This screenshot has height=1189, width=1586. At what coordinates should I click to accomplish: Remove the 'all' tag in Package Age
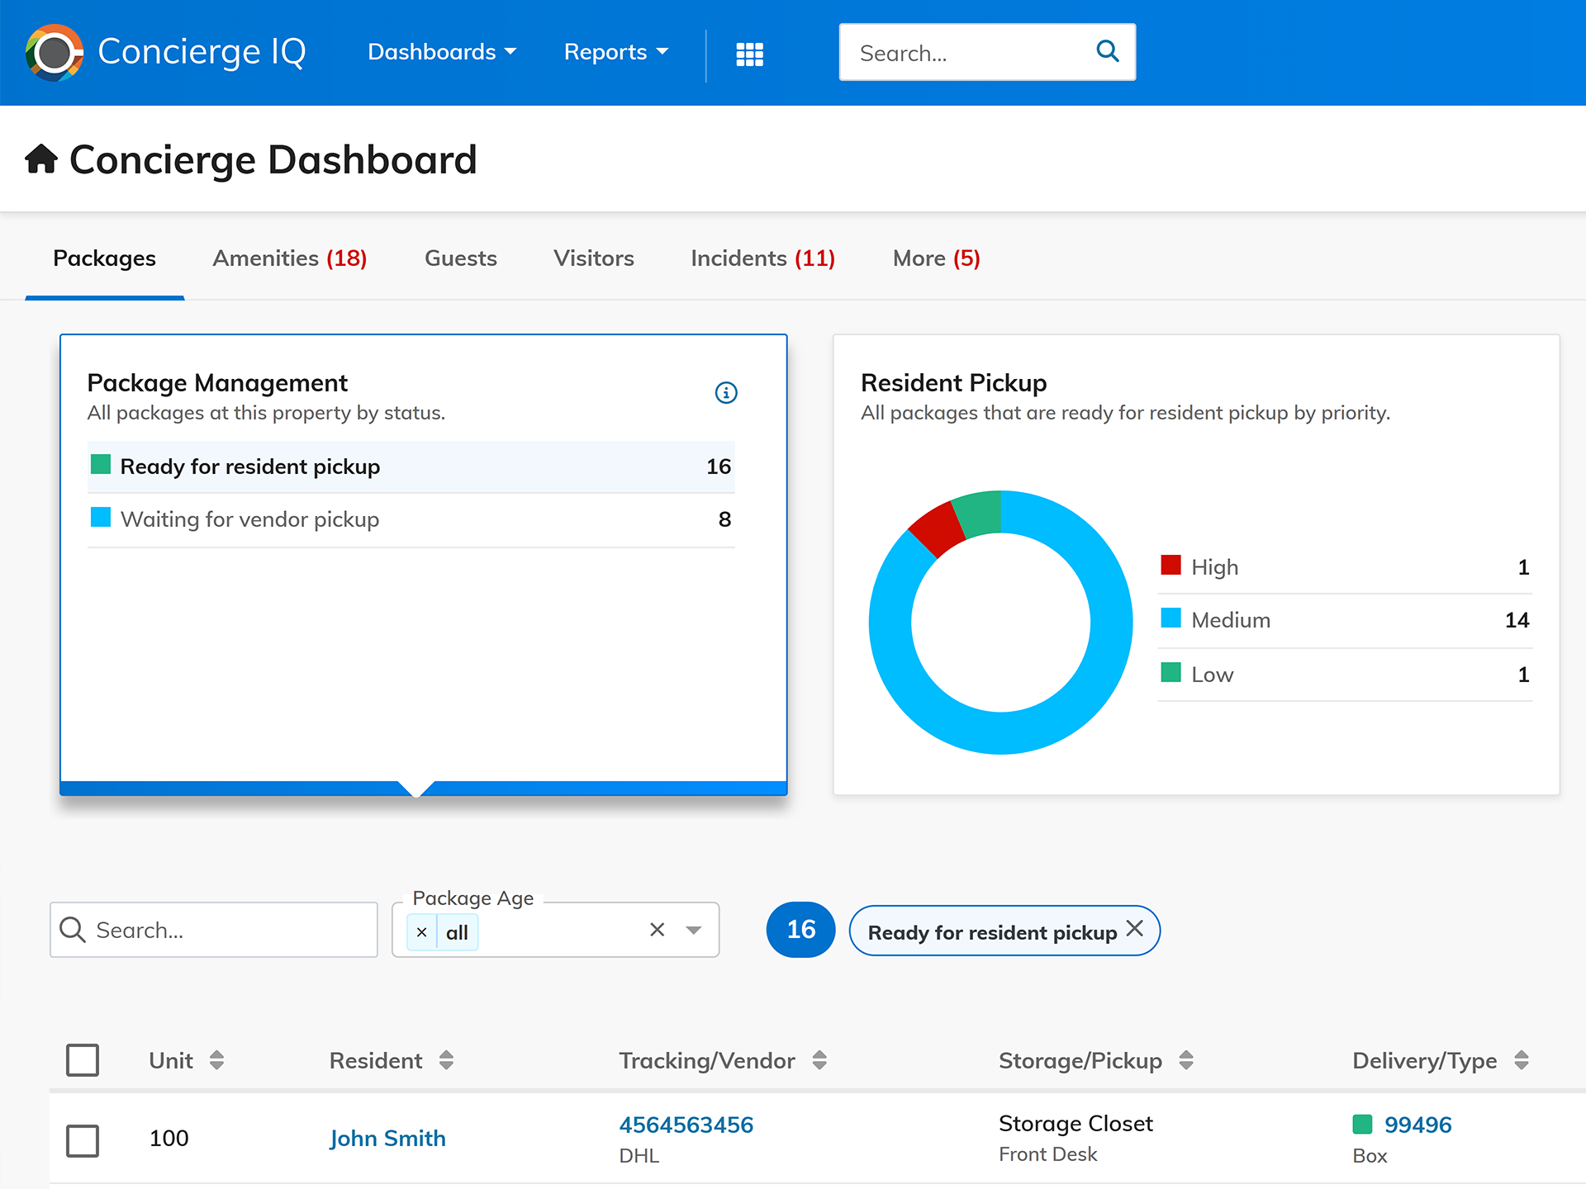tap(422, 933)
